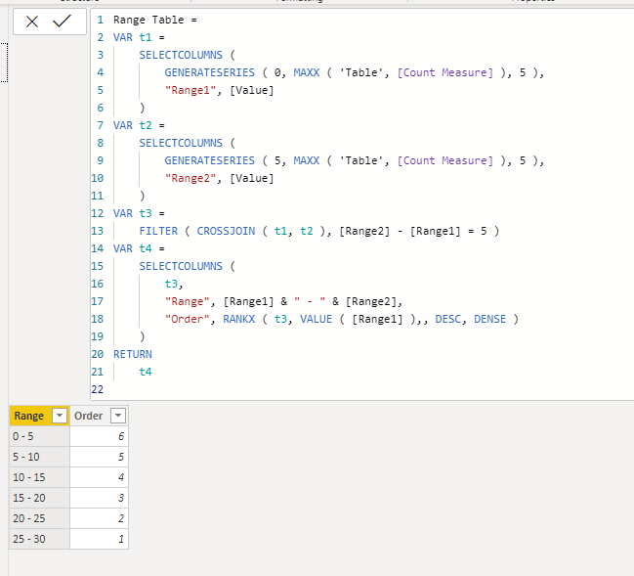Image resolution: width=634 pixels, height=576 pixels.
Task: Select Order value 4 cell
Action: coord(99,477)
